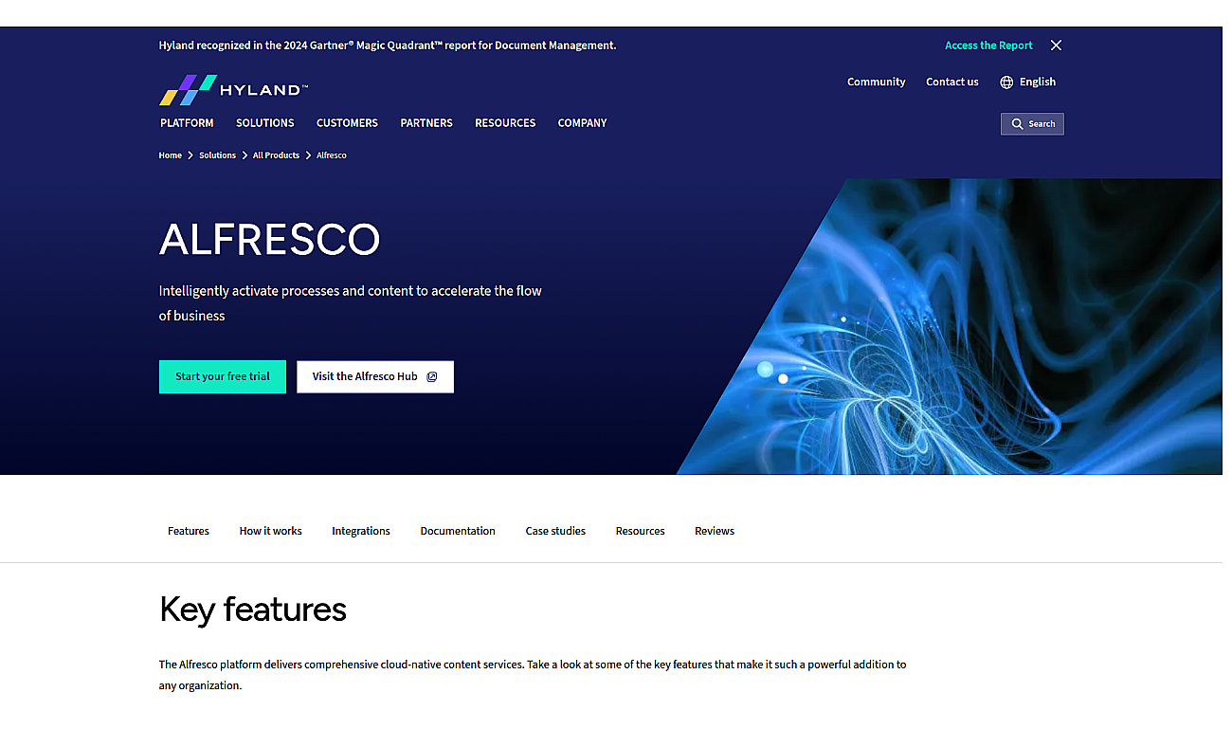Open the Contact us link
This screenshot has width=1232, height=747.
coord(951,82)
